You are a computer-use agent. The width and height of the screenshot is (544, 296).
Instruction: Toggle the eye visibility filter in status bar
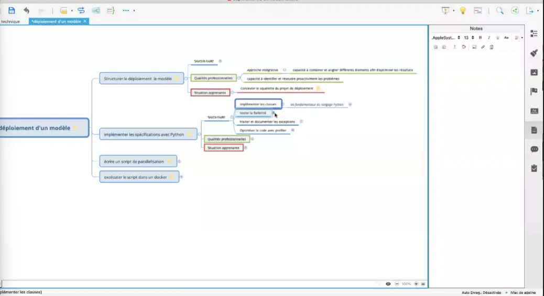coord(388,283)
